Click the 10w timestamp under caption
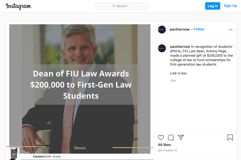The height and width of the screenshot is (160, 241). (173, 80)
